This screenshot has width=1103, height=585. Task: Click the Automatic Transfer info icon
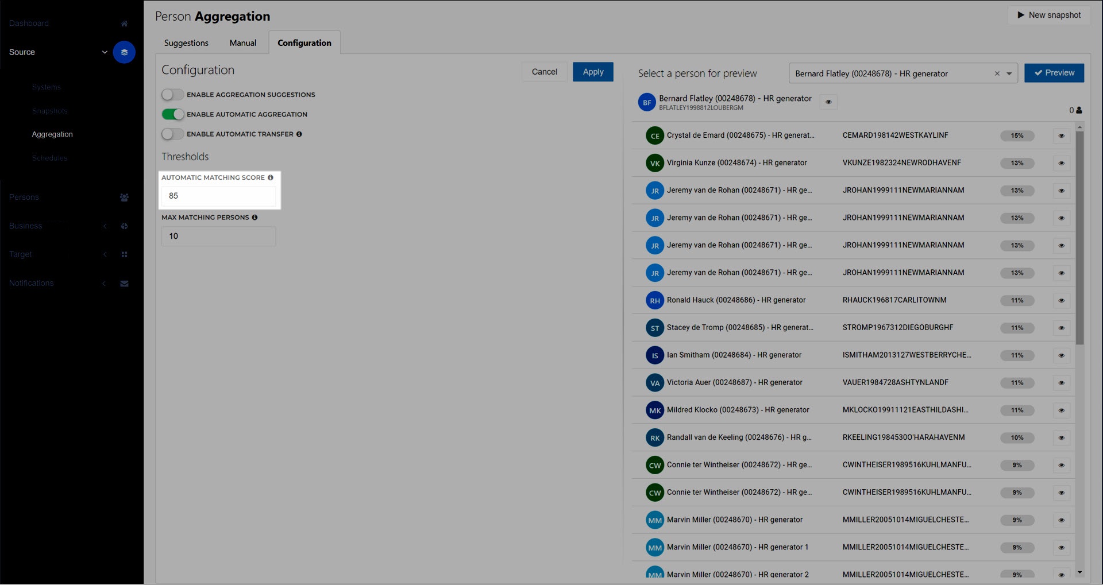click(299, 134)
